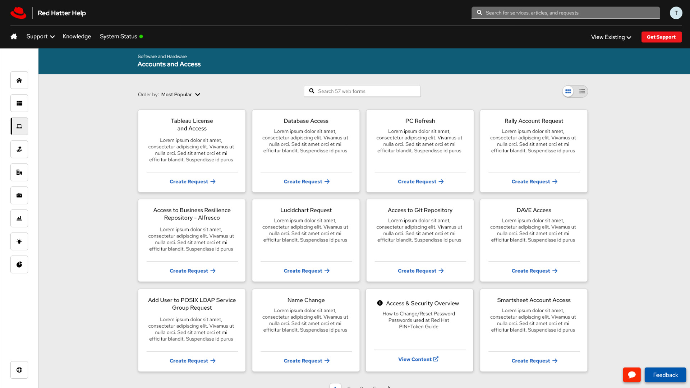Click the magnifier icon in the top search bar

pyautogui.click(x=479, y=13)
